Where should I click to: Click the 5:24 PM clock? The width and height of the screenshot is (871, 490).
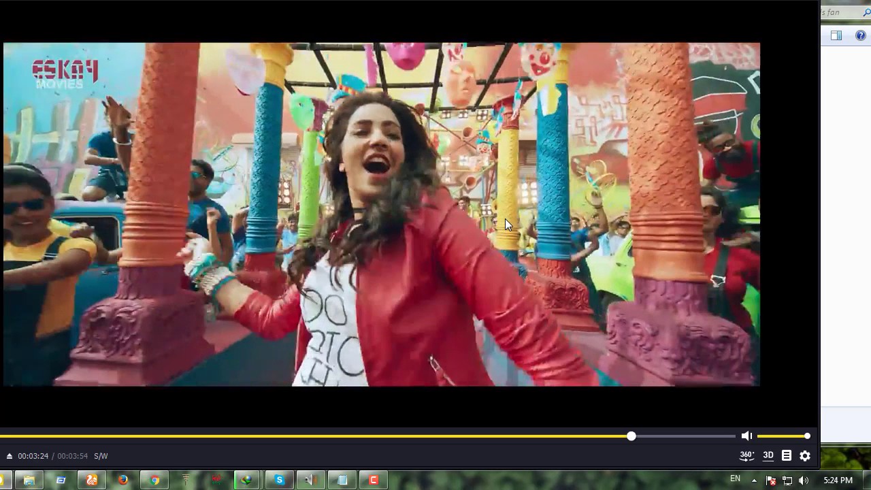[x=838, y=480]
